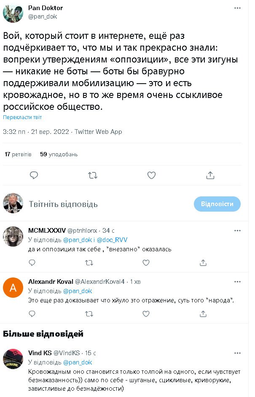This screenshot has width=255, height=397.
Task: Share Pan Doktor's main tweet
Action: pyautogui.click(x=210, y=175)
